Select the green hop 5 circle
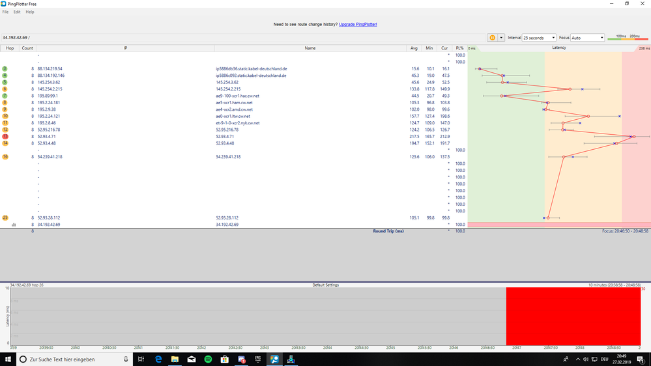Image resolution: width=651 pixels, height=366 pixels. point(5,82)
